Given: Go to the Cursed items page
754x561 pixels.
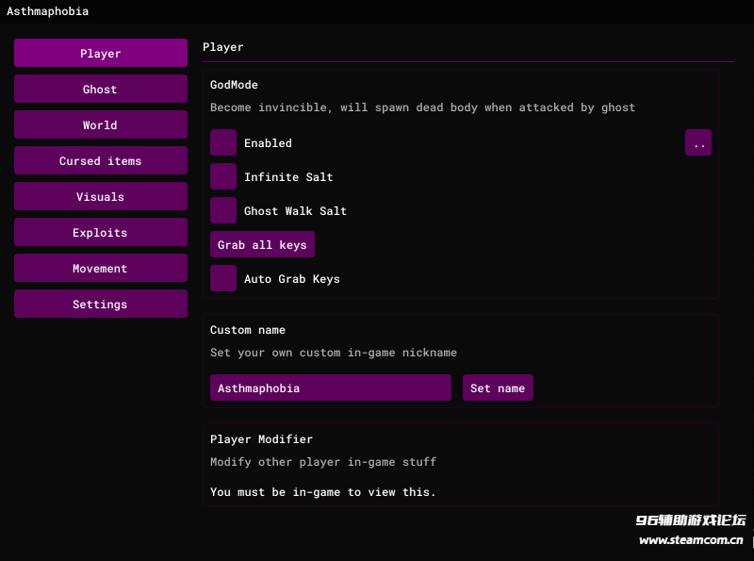Looking at the screenshot, I should tap(100, 161).
